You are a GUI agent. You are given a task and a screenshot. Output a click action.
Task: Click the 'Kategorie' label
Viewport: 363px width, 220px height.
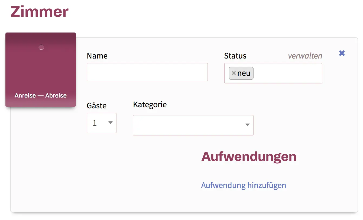(150, 105)
